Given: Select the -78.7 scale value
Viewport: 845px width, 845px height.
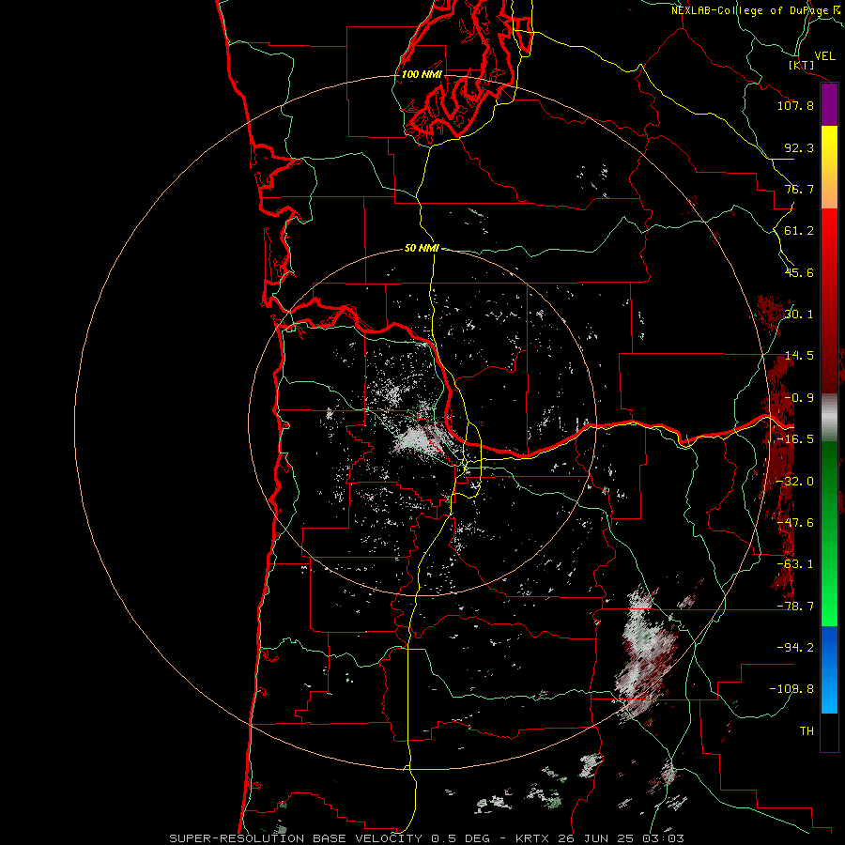Looking at the screenshot, I should click(x=795, y=607).
